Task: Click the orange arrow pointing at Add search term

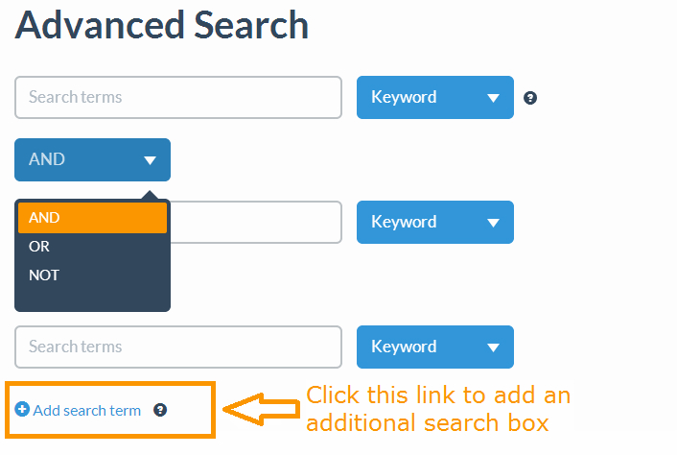Action: coord(261,409)
